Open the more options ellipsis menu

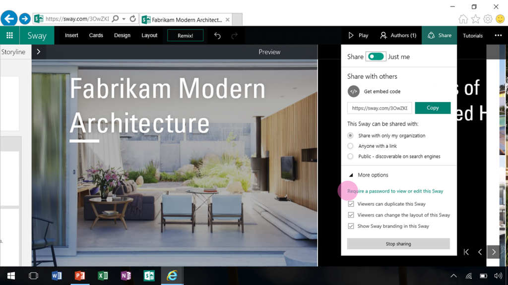tap(498, 35)
